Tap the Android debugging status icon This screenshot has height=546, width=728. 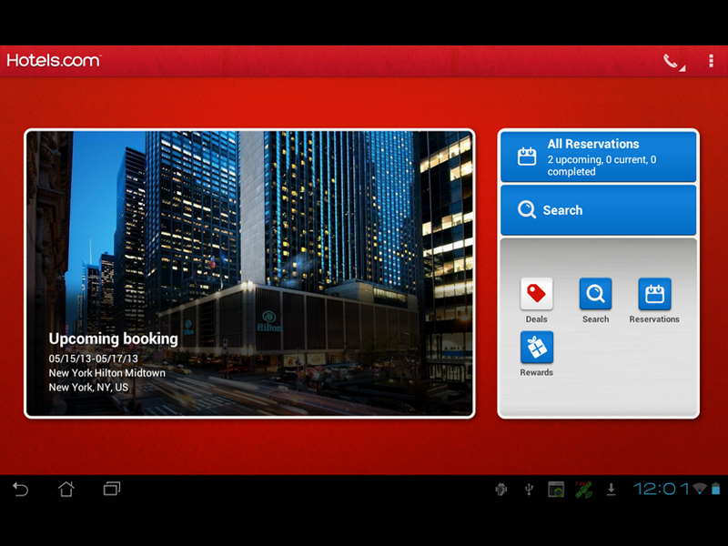pos(500,490)
